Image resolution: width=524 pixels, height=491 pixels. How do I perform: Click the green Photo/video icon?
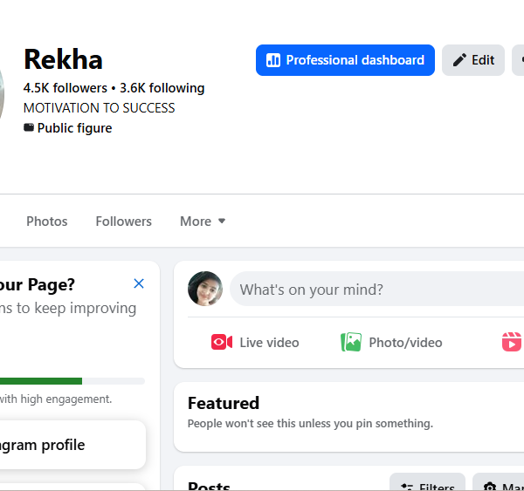click(x=351, y=342)
